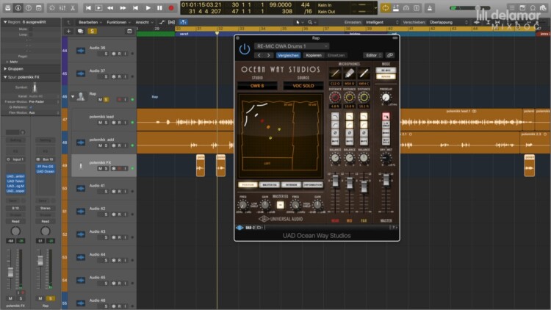The width and height of the screenshot is (551, 310).
Task: Add a new track with plus button
Action: (68, 32)
